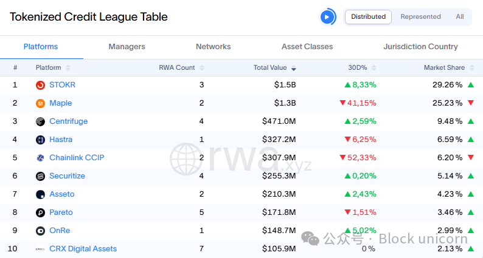Click the STOKR platform logo icon
483x258 pixels.
(x=40, y=85)
